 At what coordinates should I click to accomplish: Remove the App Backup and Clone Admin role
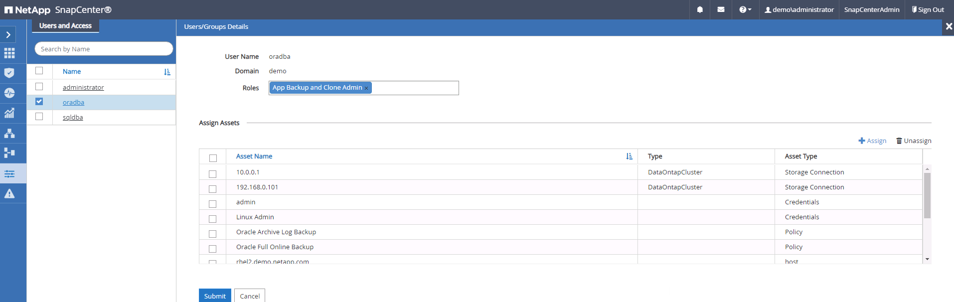(x=366, y=88)
